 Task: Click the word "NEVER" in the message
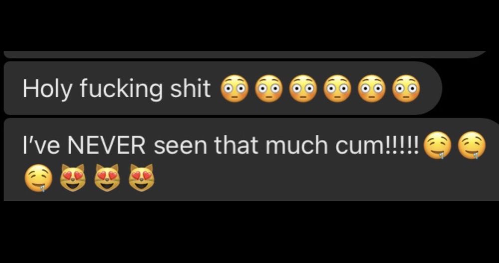click(x=106, y=145)
